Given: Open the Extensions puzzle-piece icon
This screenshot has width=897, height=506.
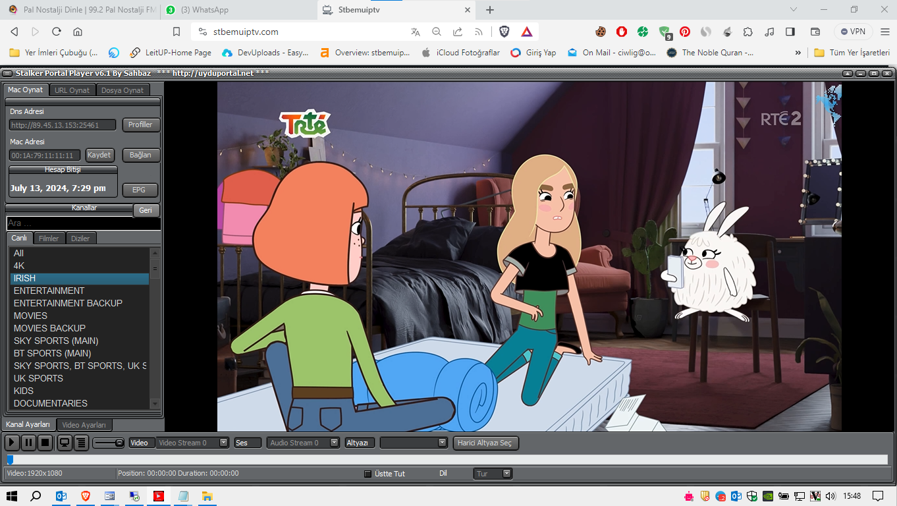Looking at the screenshot, I should pyautogui.click(x=748, y=32).
